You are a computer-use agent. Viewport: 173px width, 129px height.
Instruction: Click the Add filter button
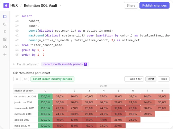click(134, 79)
